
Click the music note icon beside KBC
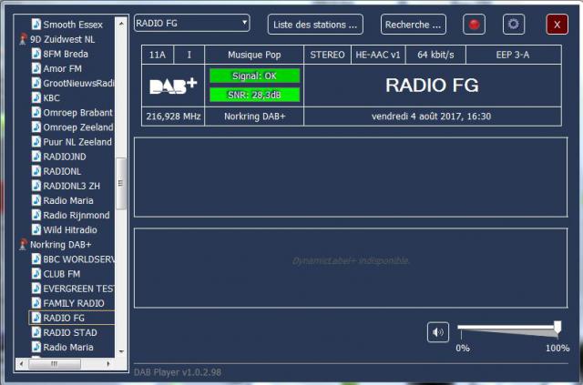[x=36, y=97]
